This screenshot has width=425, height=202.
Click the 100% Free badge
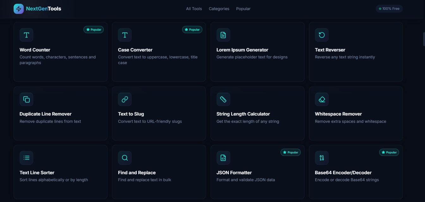coord(389,9)
